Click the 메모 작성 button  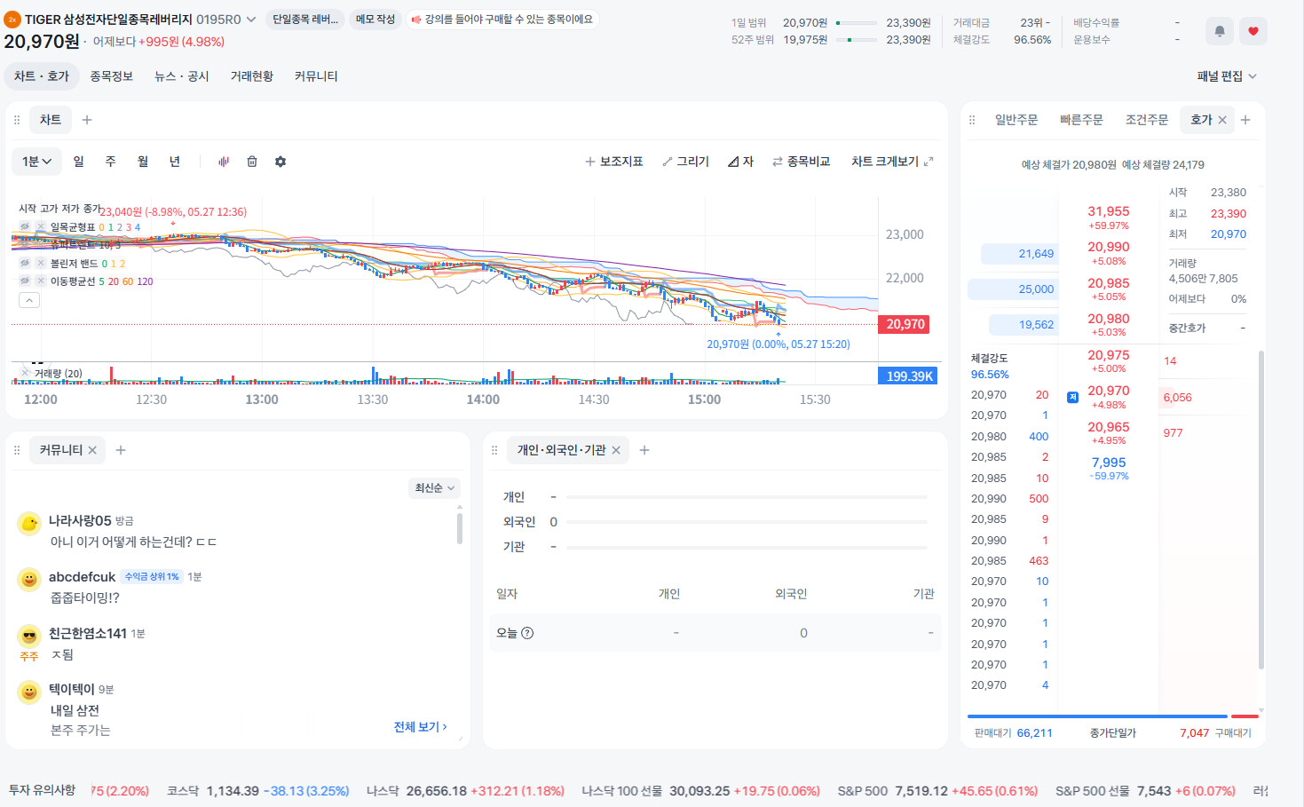coord(375,20)
